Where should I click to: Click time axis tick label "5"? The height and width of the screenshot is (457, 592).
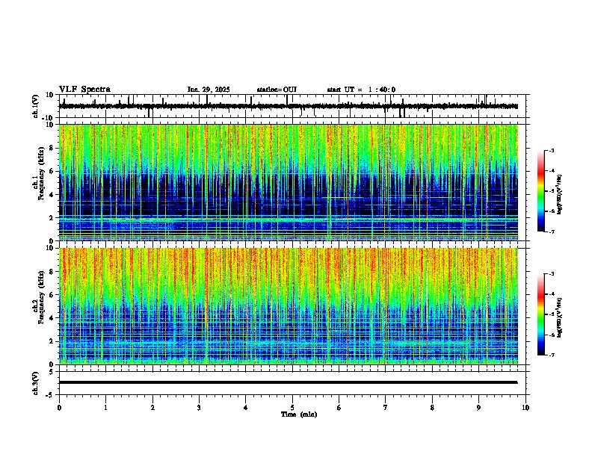[x=292, y=408]
